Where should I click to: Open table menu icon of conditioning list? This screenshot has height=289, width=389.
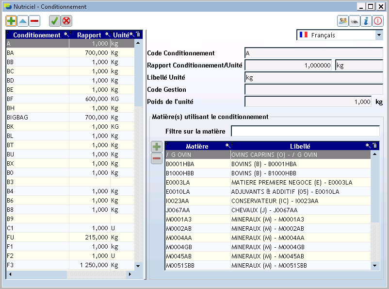coord(138,34)
